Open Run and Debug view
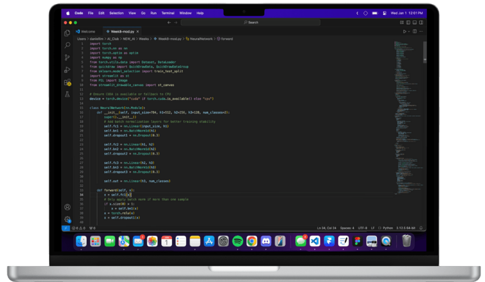Image resolution: width=485 pixels, height=282 pixels. coord(67,70)
